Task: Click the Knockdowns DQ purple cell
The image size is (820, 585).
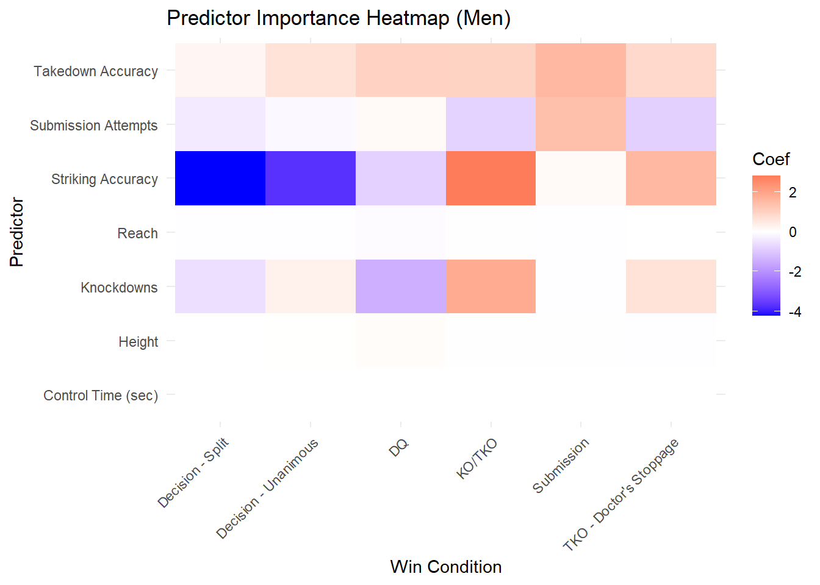Action: pyautogui.click(x=401, y=286)
